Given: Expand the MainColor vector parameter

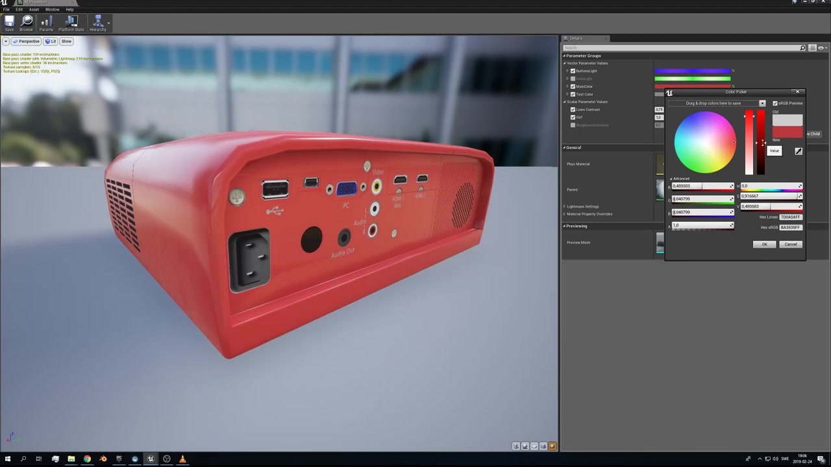Looking at the screenshot, I should [x=567, y=86].
